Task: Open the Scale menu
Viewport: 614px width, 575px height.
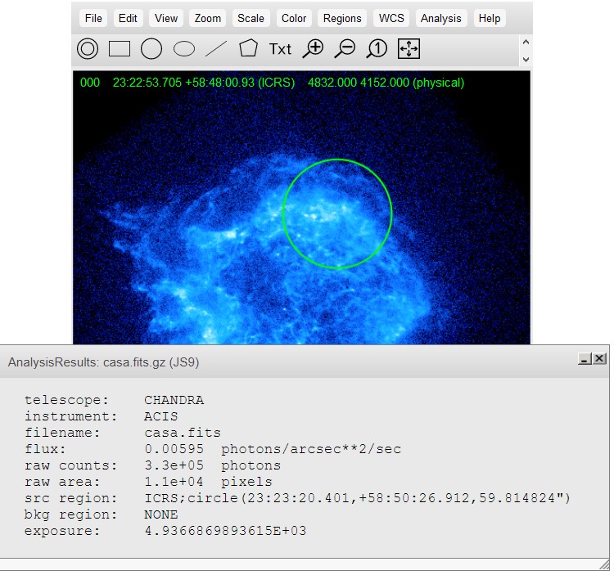Action: (251, 18)
